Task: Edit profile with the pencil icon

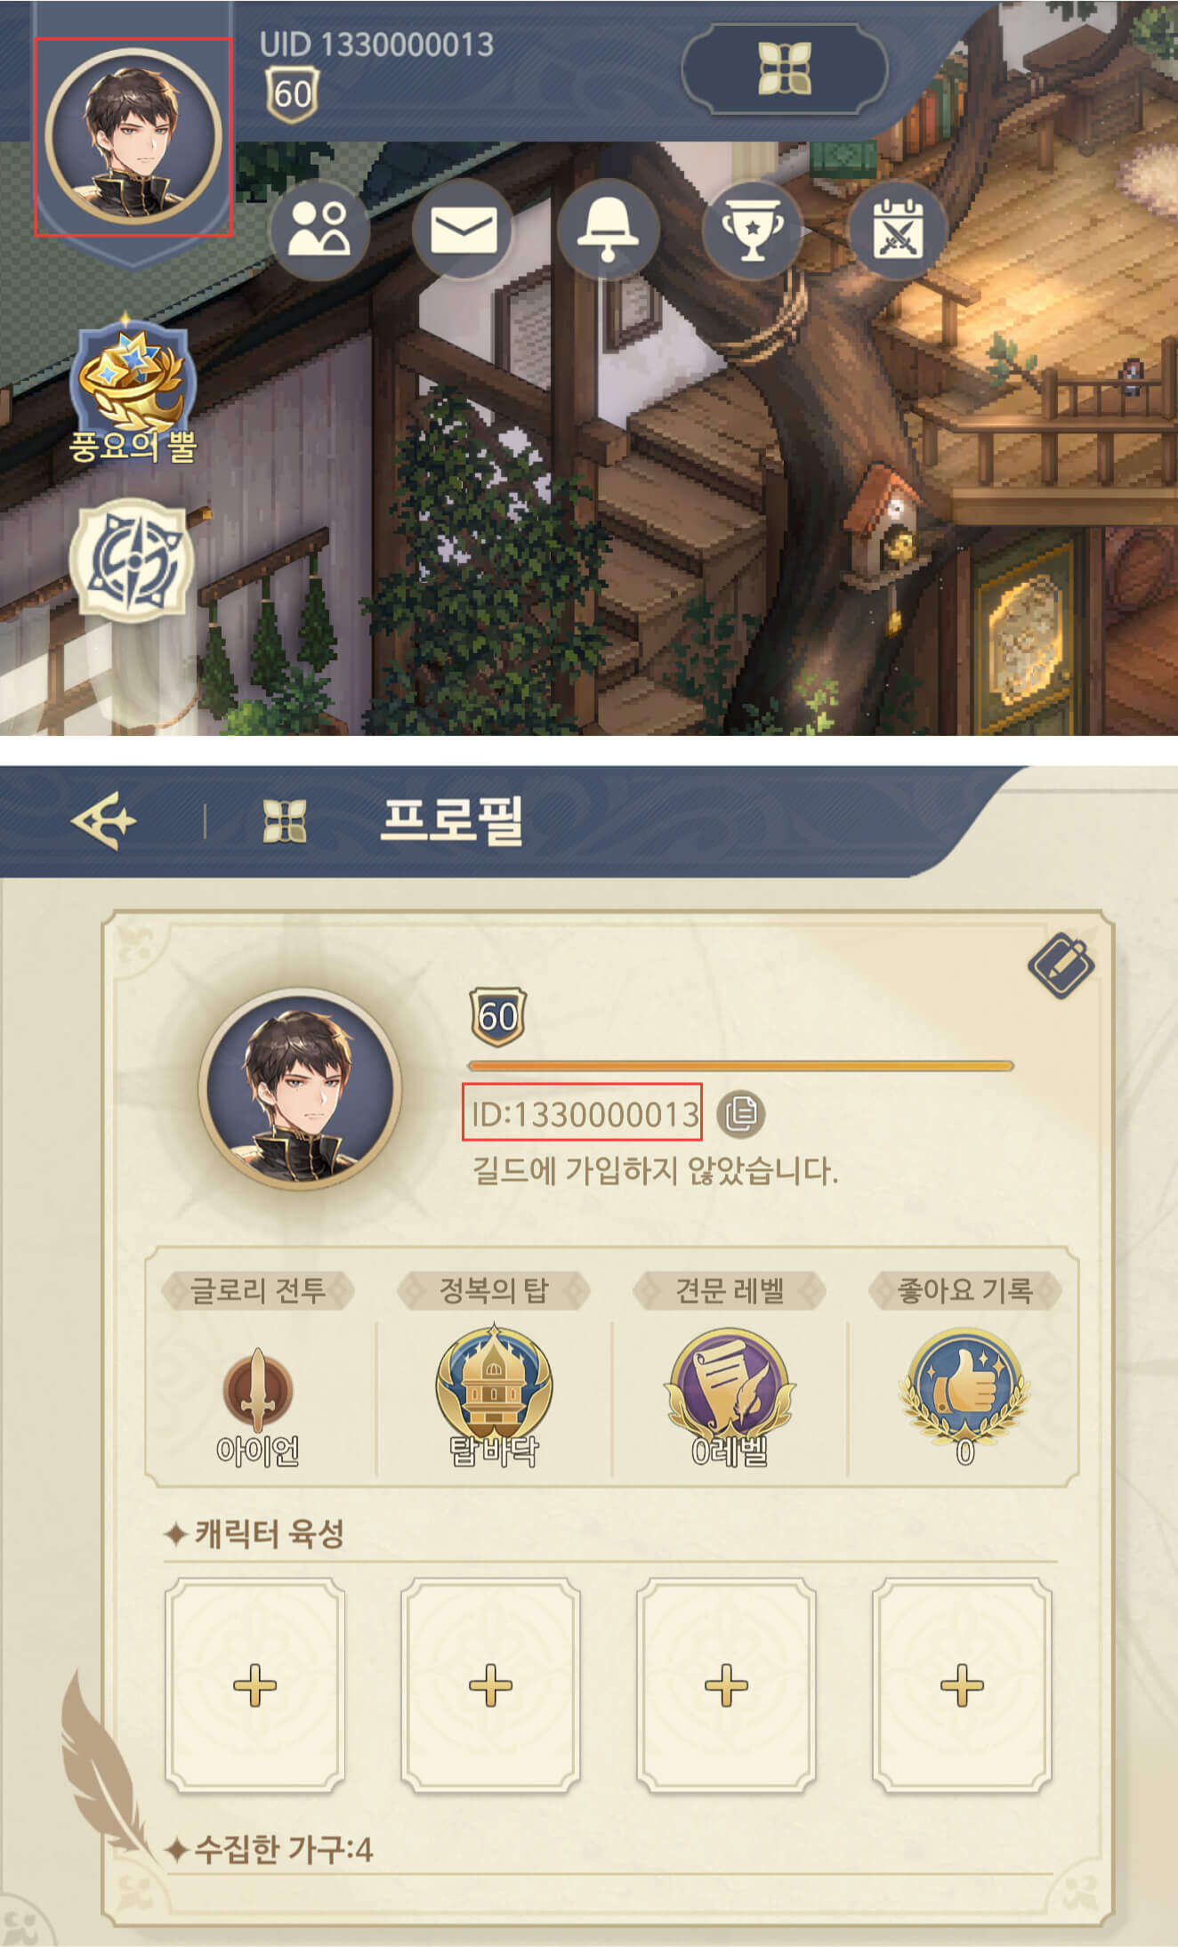Action: tap(1061, 965)
